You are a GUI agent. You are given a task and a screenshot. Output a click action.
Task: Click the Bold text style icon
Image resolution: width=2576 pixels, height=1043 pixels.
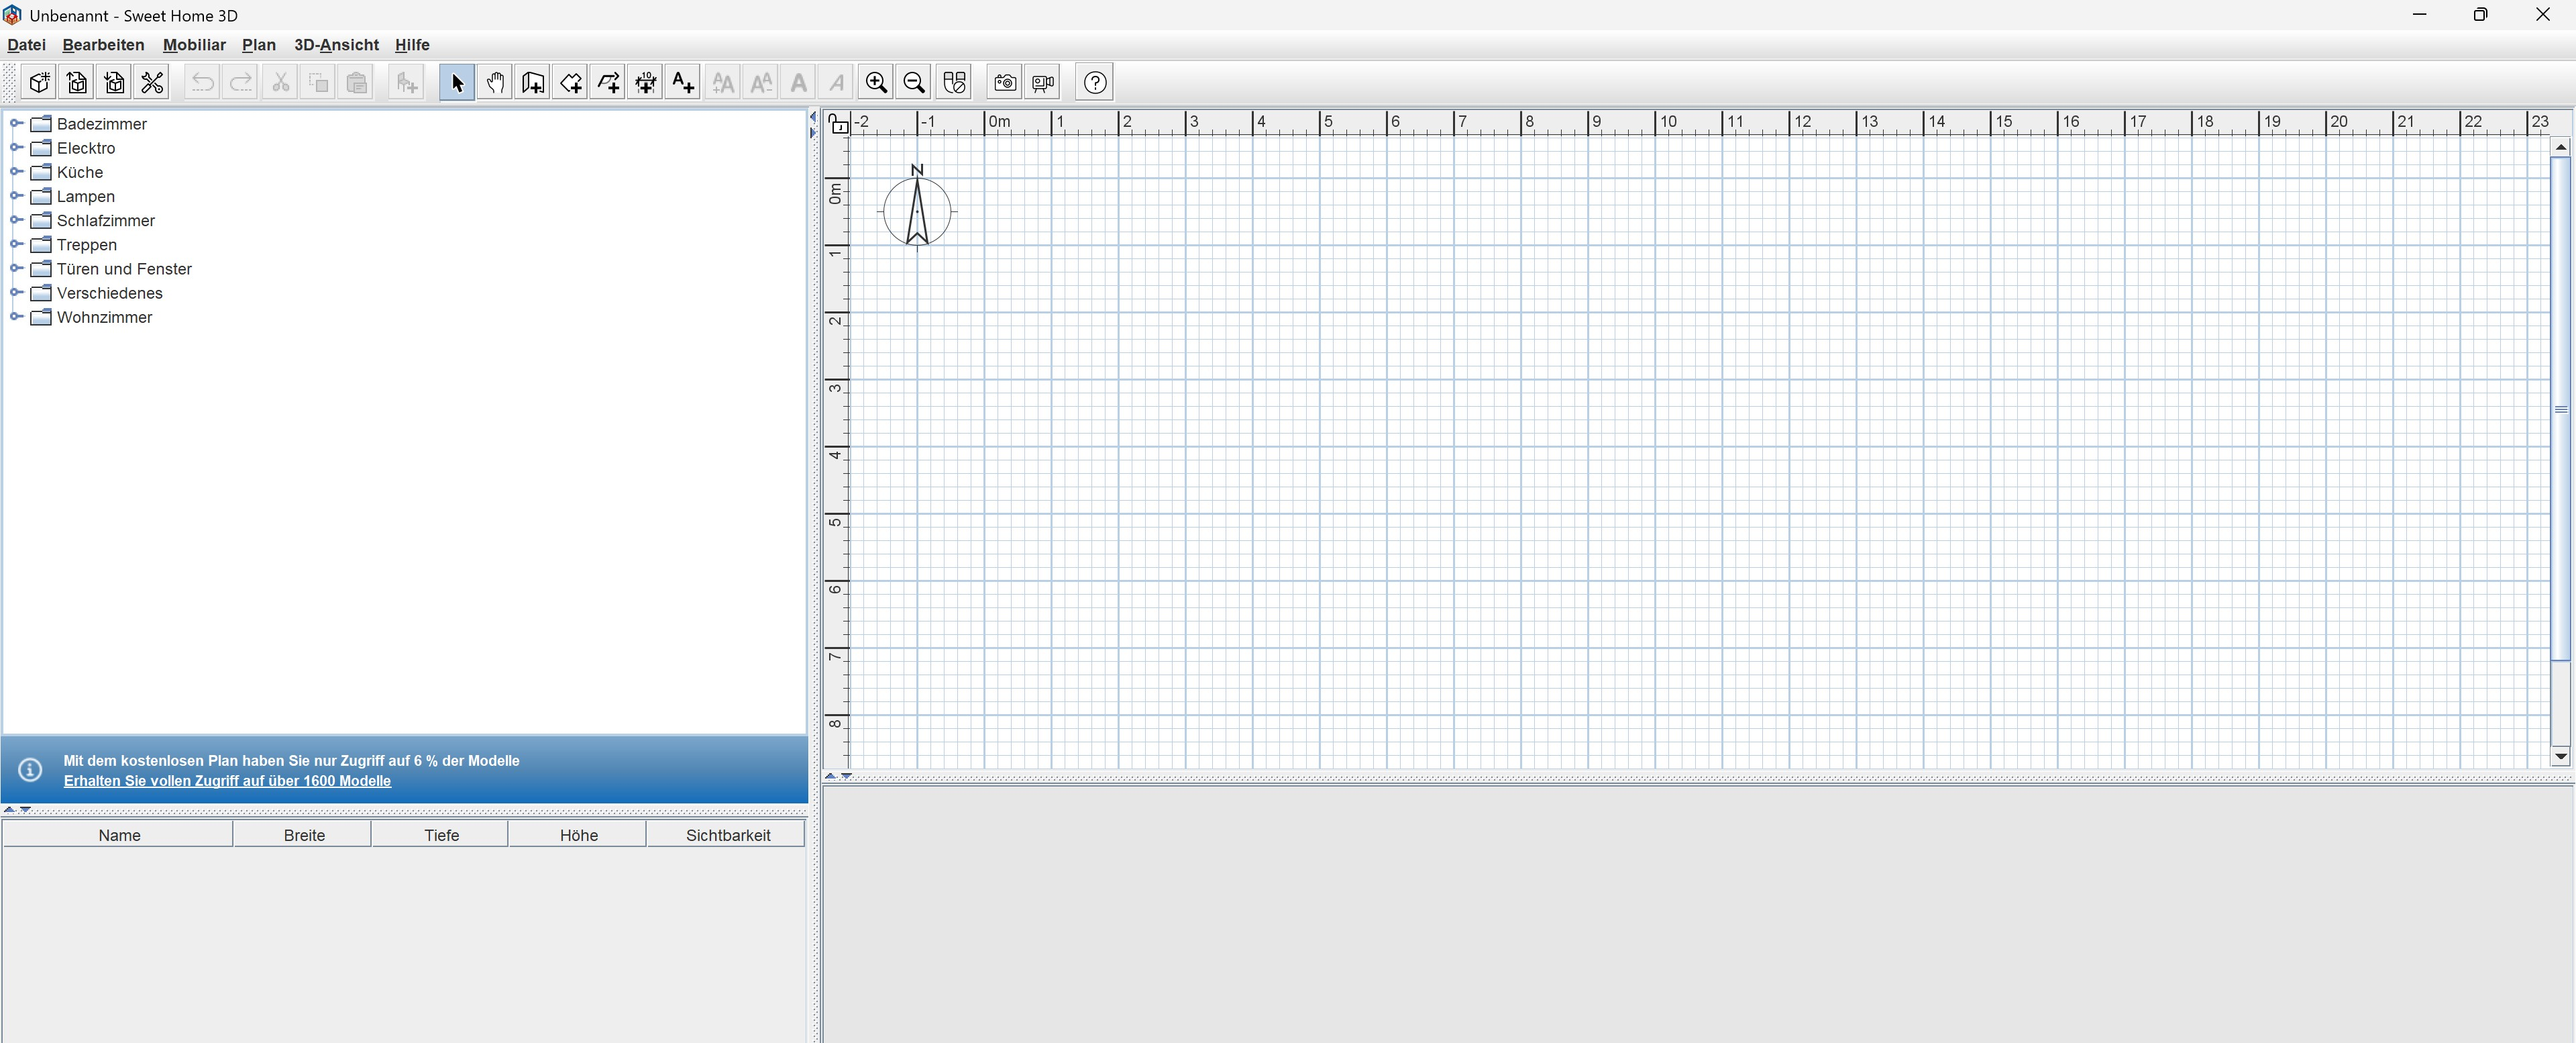point(798,82)
